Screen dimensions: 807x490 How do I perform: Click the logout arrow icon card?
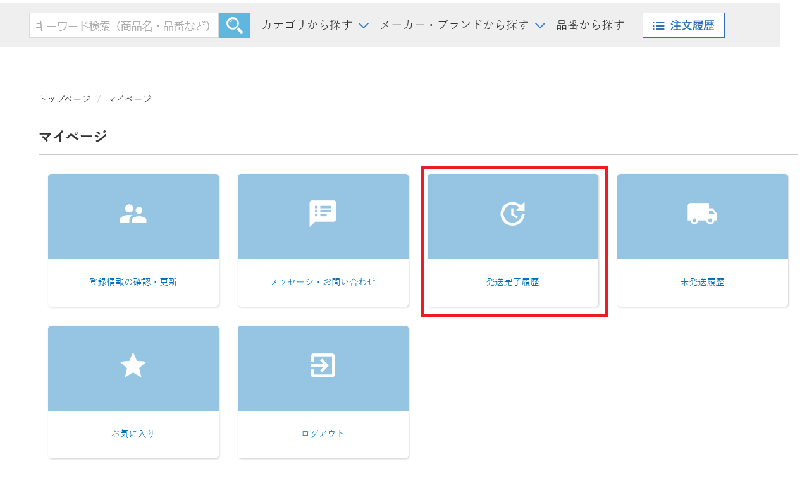click(x=323, y=369)
